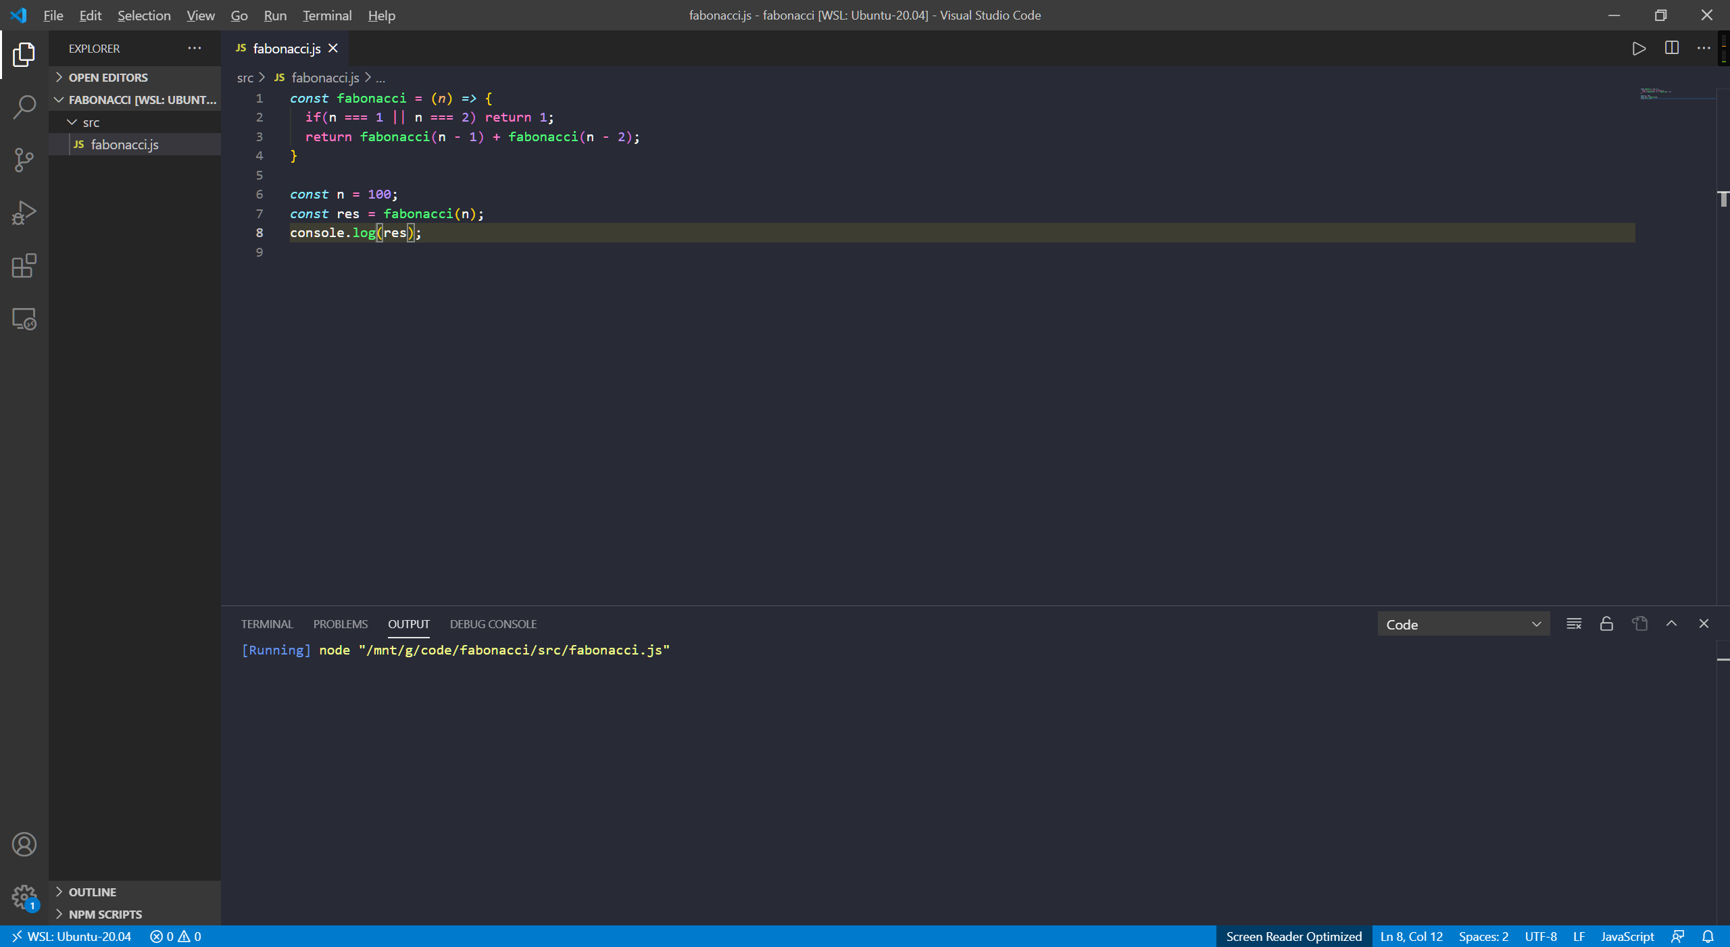This screenshot has width=1730, height=947.
Task: Close the fabonacci.js editor tab
Action: click(x=333, y=49)
